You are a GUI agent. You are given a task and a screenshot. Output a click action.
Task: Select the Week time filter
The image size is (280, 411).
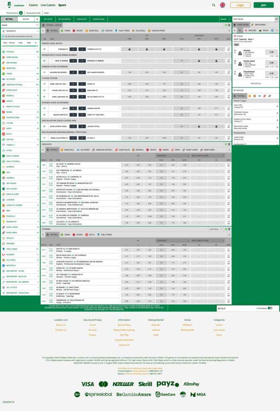29,43
